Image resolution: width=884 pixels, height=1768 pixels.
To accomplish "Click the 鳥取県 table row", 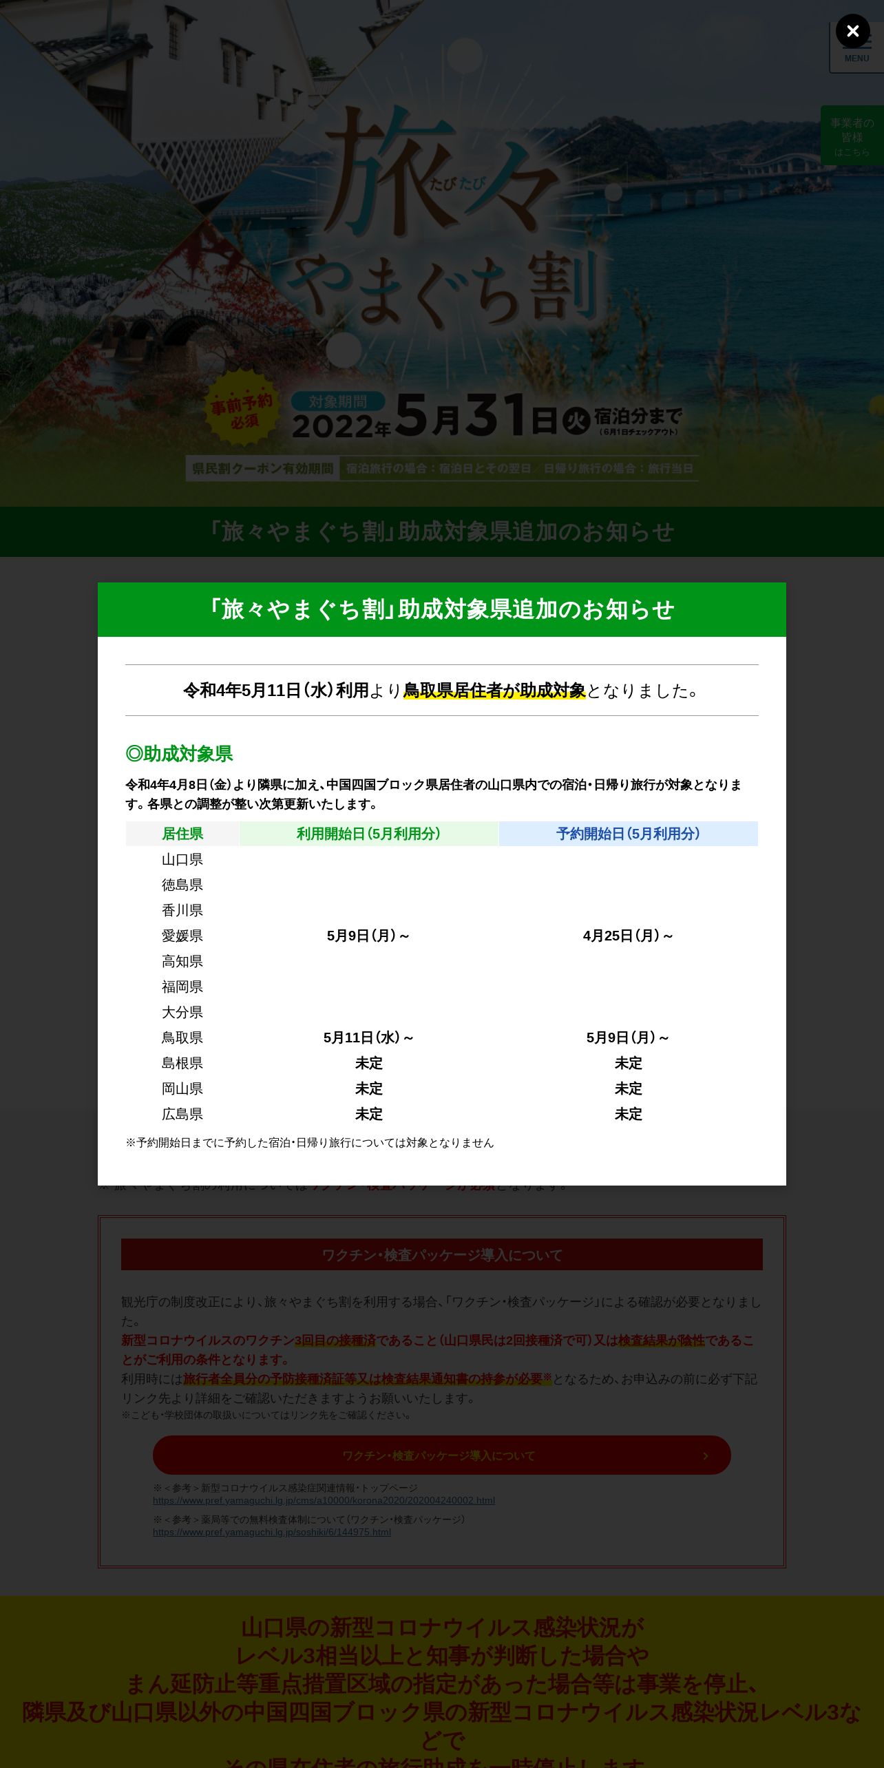I will pos(442,1038).
